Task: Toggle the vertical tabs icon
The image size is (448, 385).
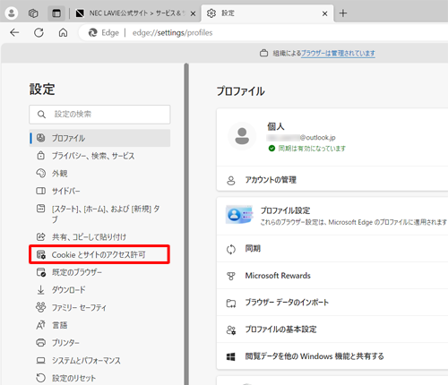Action: pos(56,13)
